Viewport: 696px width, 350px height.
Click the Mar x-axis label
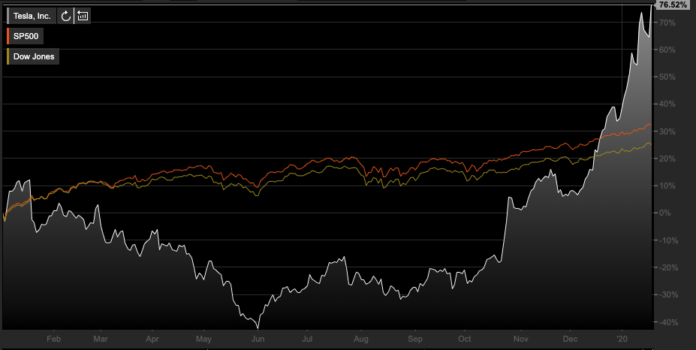click(101, 339)
